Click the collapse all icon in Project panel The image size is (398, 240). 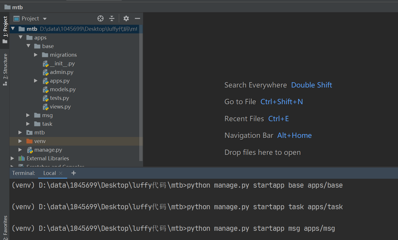click(x=112, y=18)
